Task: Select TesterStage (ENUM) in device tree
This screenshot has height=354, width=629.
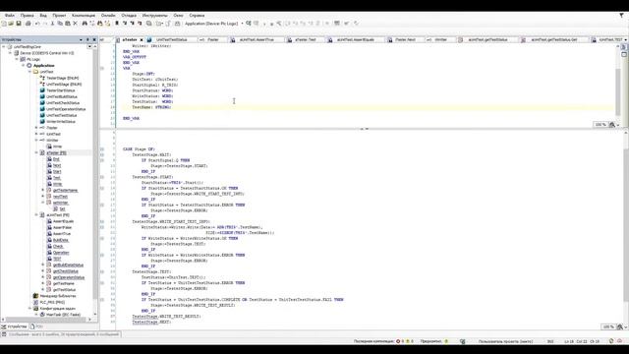Action: pyautogui.click(x=62, y=79)
